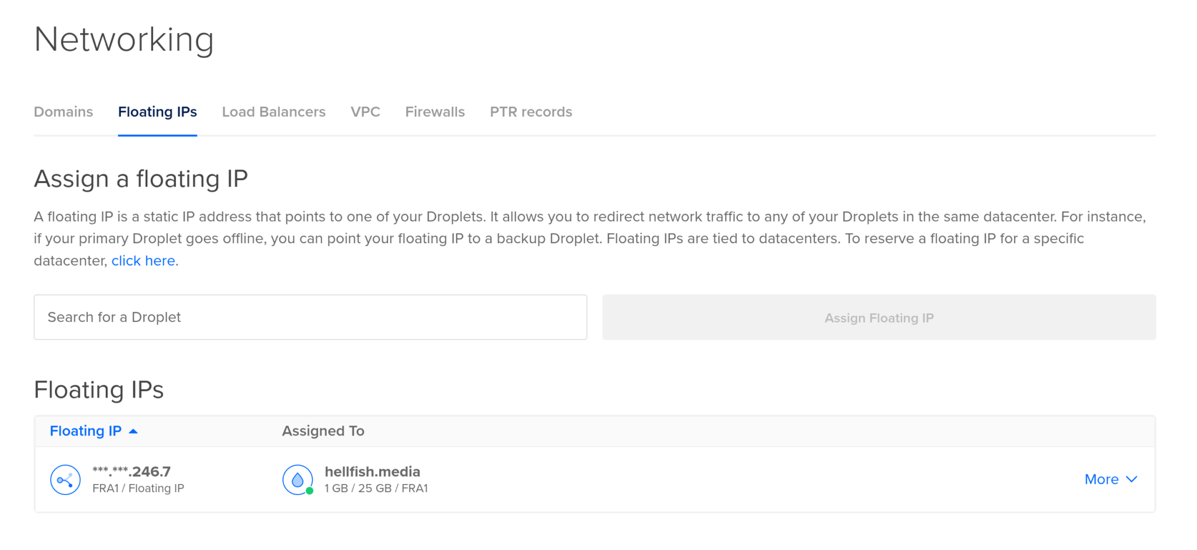Select the Floating IPs tab
This screenshot has height=550, width=1197.
[157, 112]
